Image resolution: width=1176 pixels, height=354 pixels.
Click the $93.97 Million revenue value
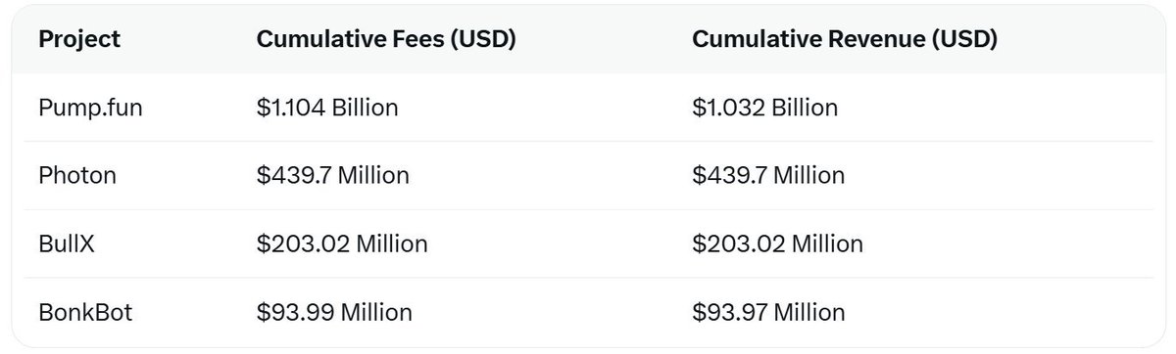(768, 312)
